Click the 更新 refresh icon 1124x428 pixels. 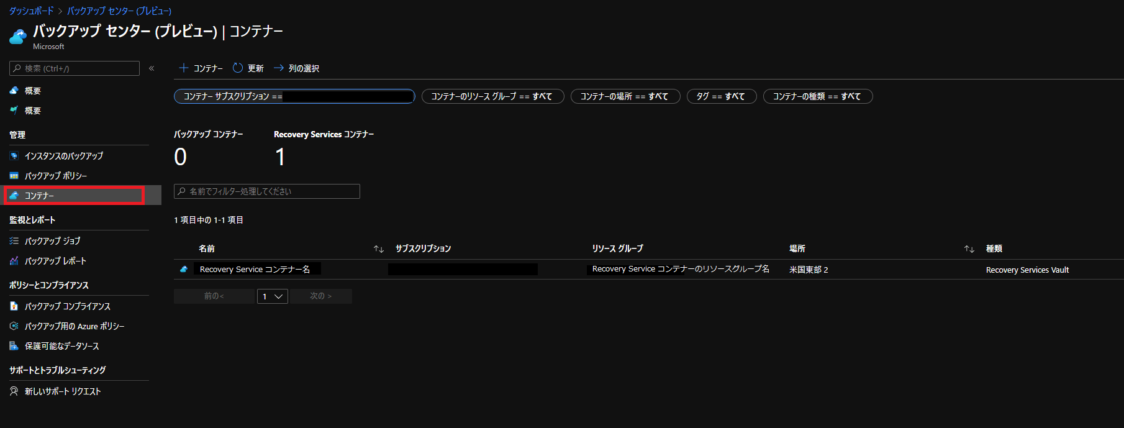[x=238, y=68]
